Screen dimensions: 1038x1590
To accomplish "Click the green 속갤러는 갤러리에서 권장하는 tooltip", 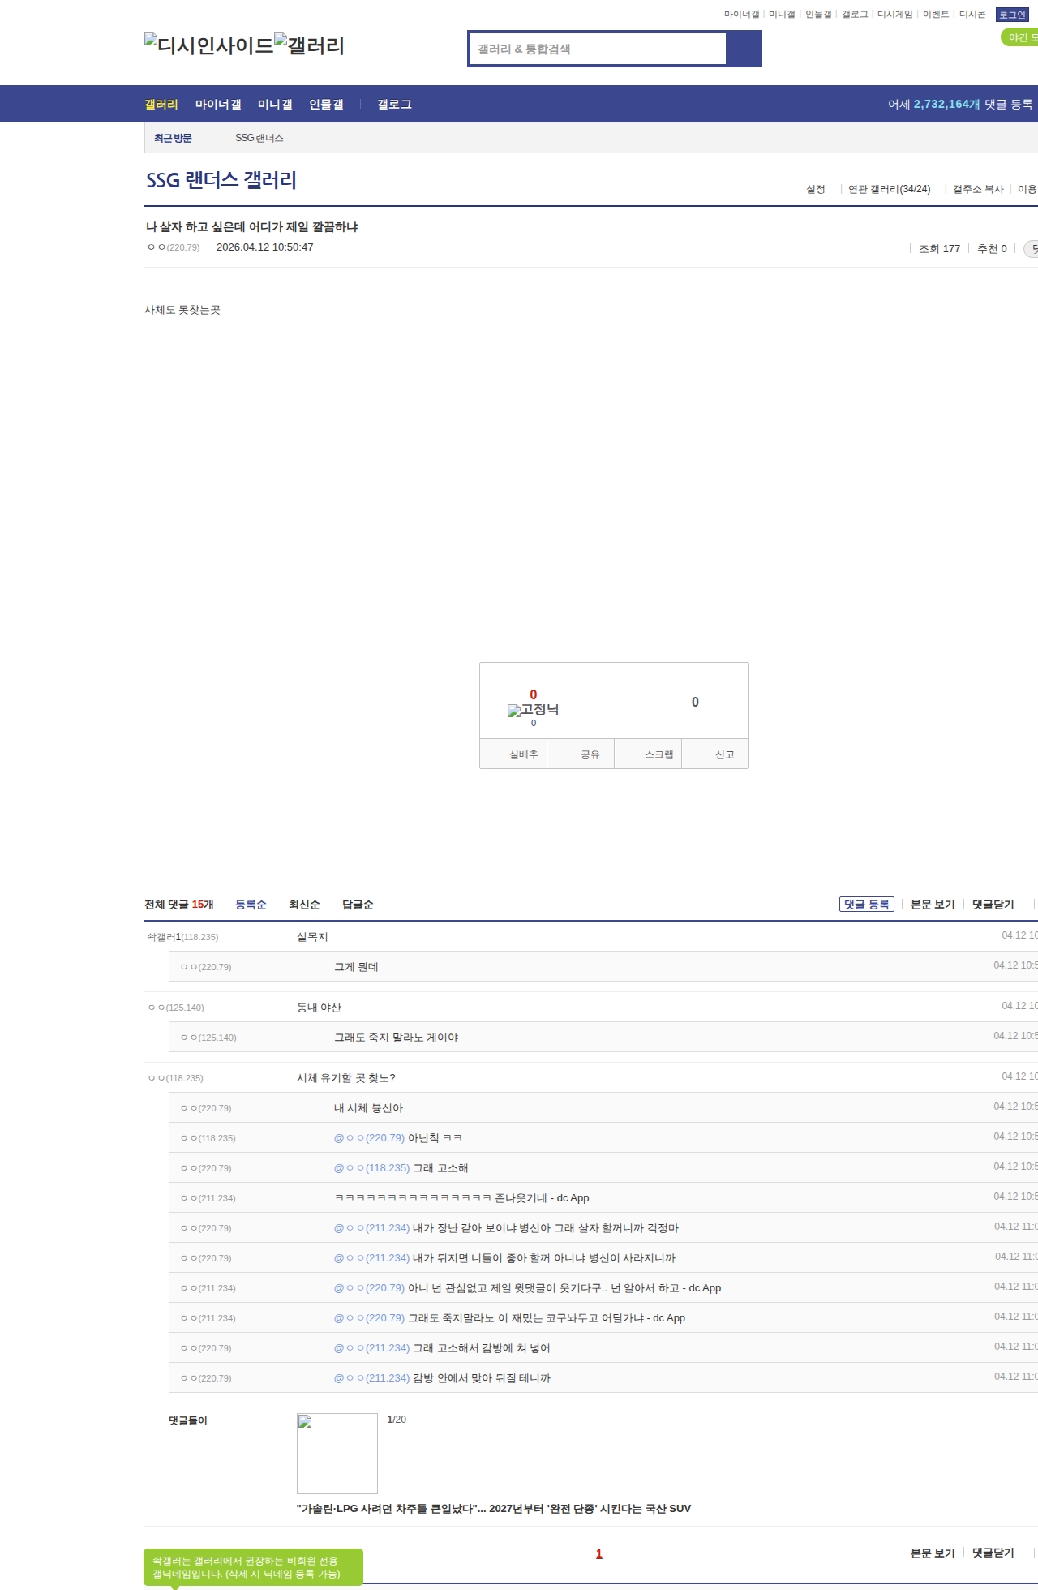I will coord(253,1567).
